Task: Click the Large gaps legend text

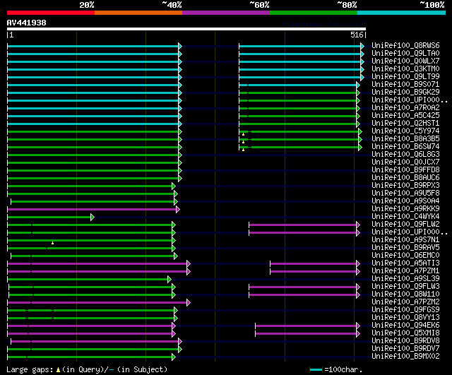Action: (30, 370)
